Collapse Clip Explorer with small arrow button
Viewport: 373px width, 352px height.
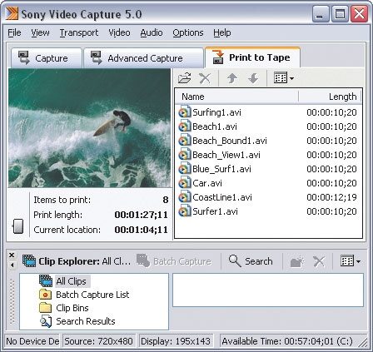click(12, 265)
